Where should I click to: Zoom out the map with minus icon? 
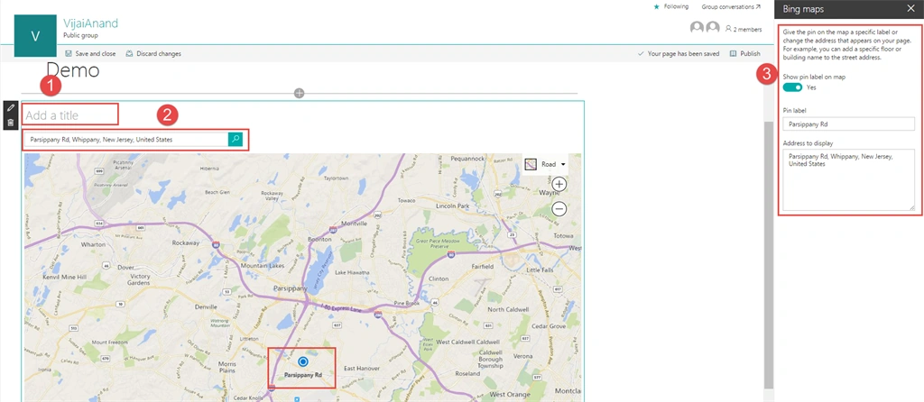point(559,208)
